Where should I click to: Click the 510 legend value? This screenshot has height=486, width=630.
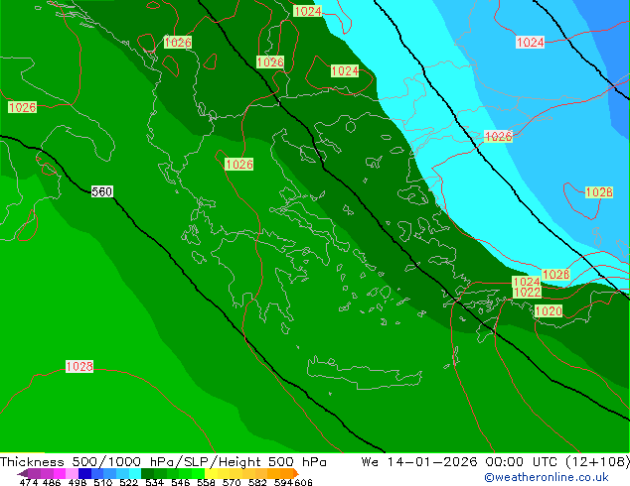(x=103, y=482)
